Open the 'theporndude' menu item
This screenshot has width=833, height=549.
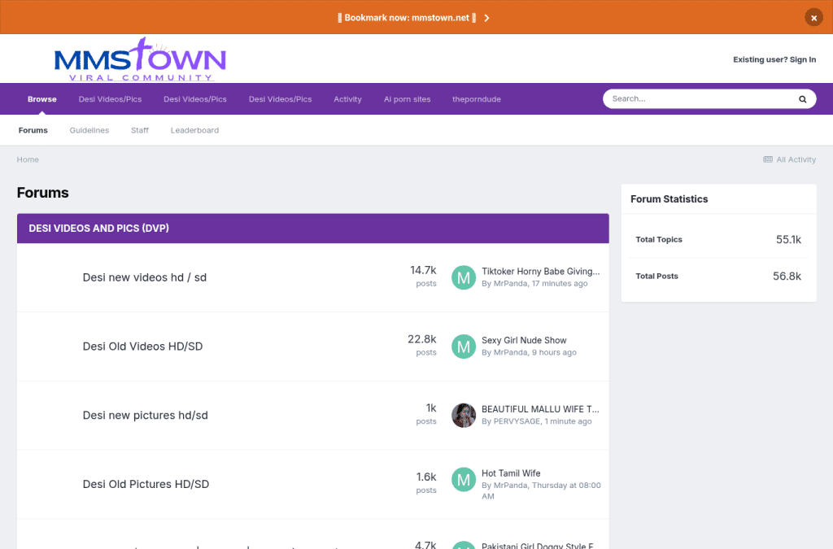(x=477, y=99)
